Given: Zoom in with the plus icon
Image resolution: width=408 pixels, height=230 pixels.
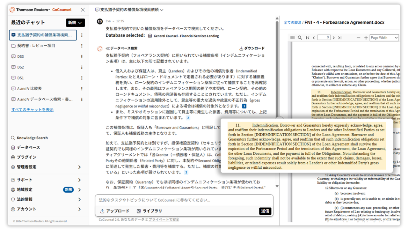Looking at the screenshot, I should click(x=366, y=38).
